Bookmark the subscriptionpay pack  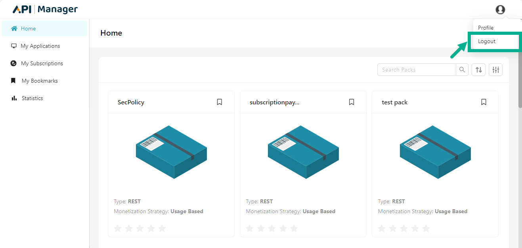(x=352, y=102)
